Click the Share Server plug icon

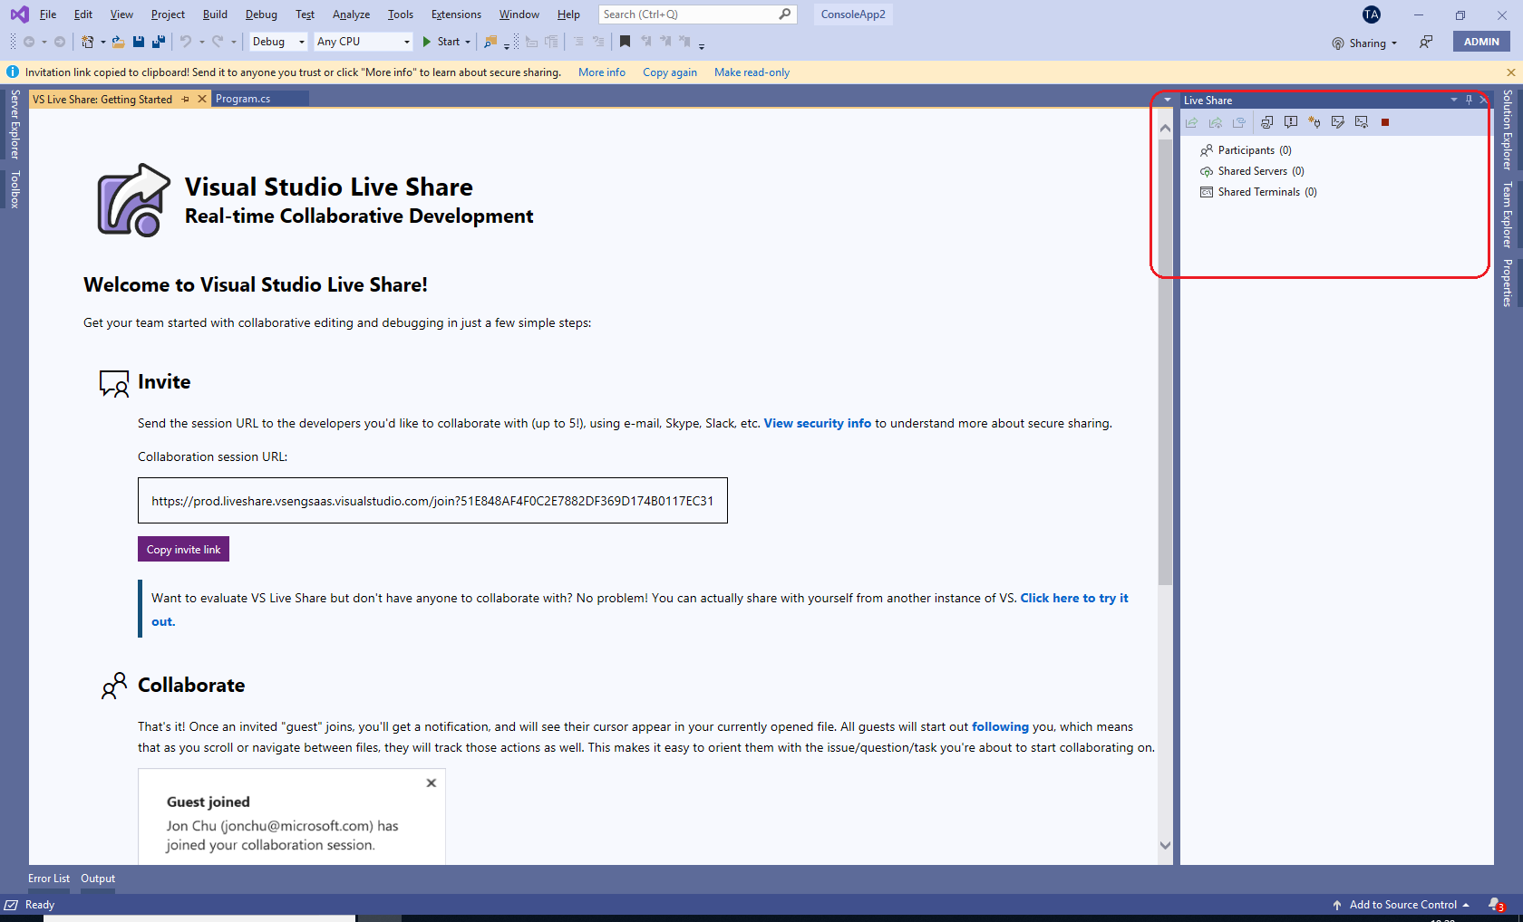[x=1314, y=122]
